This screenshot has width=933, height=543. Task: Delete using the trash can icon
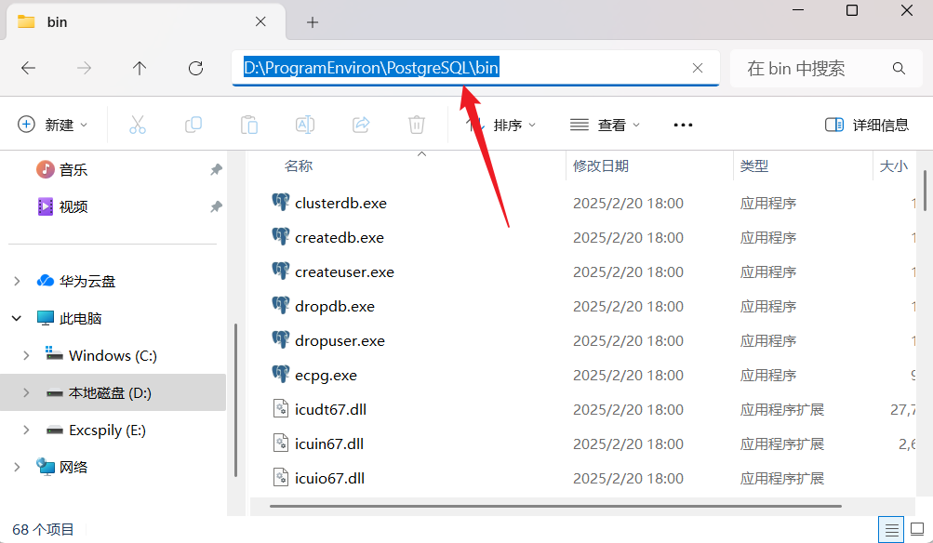417,125
